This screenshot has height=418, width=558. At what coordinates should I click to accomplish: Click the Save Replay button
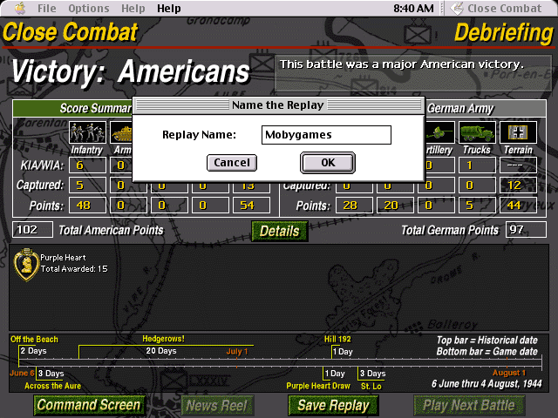pos(333,405)
